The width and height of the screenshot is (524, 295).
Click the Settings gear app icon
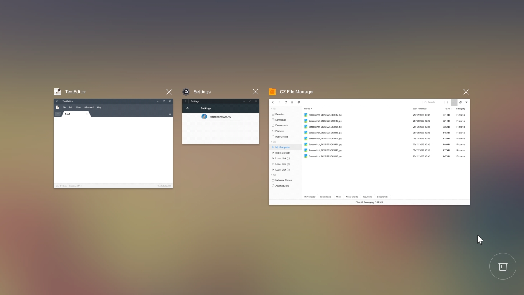point(186,92)
